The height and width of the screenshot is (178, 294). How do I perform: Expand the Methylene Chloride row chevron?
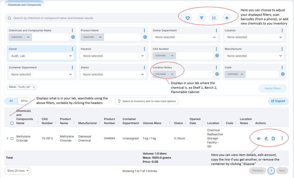pyautogui.click(x=7, y=138)
